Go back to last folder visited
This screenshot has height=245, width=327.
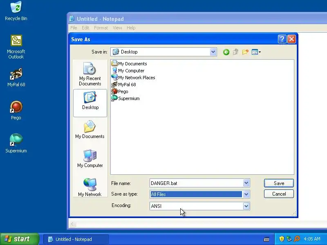[226, 52]
